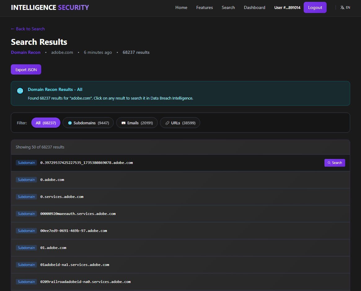Click result 0.39729537425227535_1735380869078.adobe.com

[x=86, y=163]
